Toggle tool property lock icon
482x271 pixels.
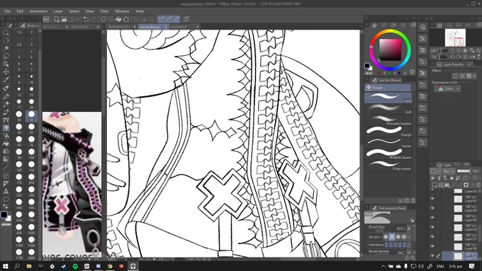tap(412, 220)
